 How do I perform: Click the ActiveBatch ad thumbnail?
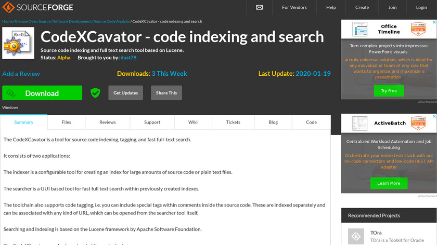click(359, 123)
